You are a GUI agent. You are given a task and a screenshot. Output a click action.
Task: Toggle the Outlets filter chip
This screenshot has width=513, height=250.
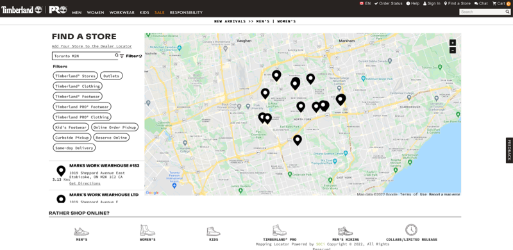(x=111, y=76)
